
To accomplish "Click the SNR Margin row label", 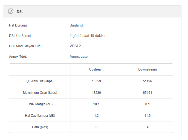I will pyautogui.click(x=40, y=104).
